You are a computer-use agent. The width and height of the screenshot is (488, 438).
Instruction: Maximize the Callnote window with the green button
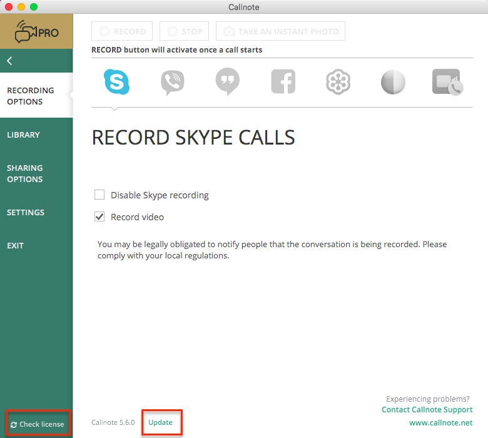(34, 7)
